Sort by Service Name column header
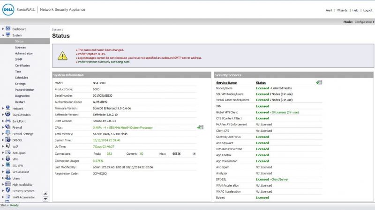 point(226,83)
